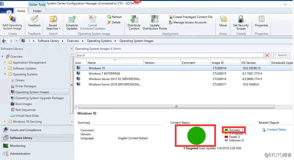Collapse the Software Library navigation pane
The image size is (294, 160).
[72, 49]
